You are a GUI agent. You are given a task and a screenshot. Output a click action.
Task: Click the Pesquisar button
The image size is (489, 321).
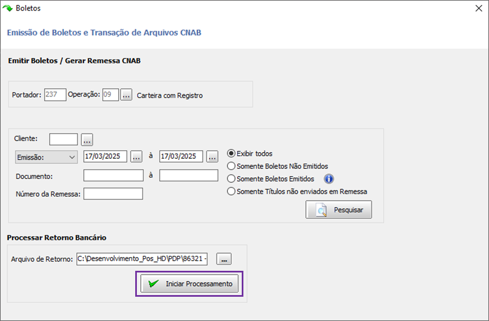click(339, 210)
